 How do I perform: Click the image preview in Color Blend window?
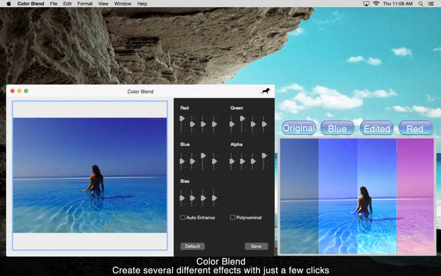pos(90,175)
